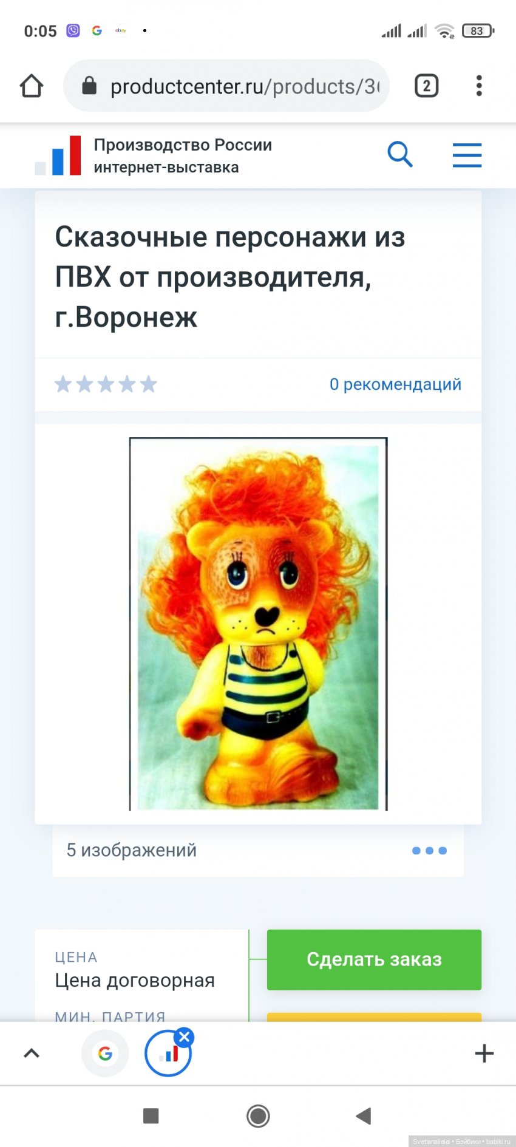Viewport: 516px width, 1147px height.
Task: Rate the product with the fifth star
Action: (149, 384)
